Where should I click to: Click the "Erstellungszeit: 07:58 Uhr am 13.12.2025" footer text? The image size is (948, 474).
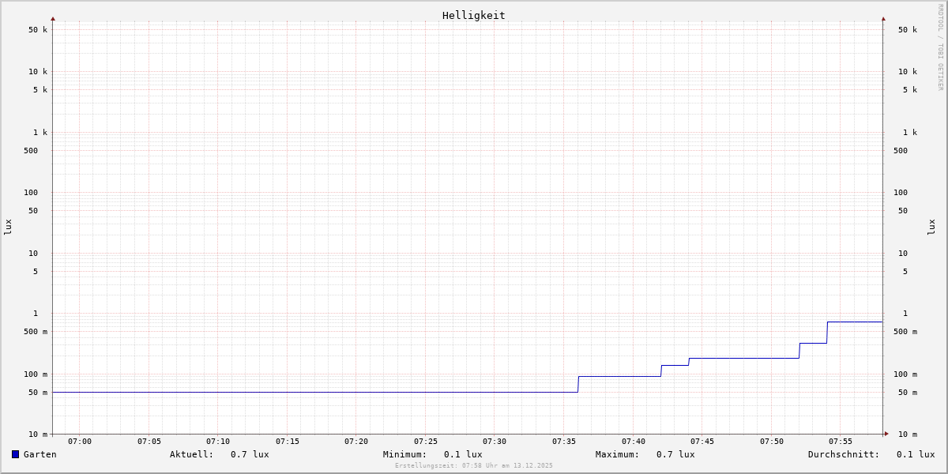(x=474, y=466)
